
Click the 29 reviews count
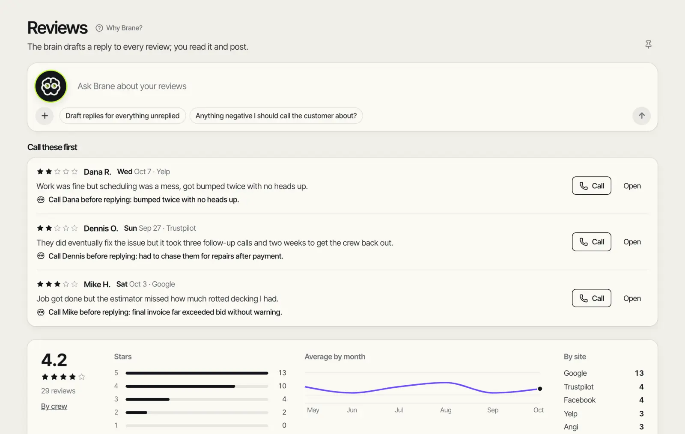(58, 391)
